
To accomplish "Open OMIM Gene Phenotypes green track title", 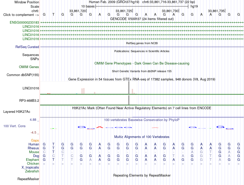I will click(142, 63).
